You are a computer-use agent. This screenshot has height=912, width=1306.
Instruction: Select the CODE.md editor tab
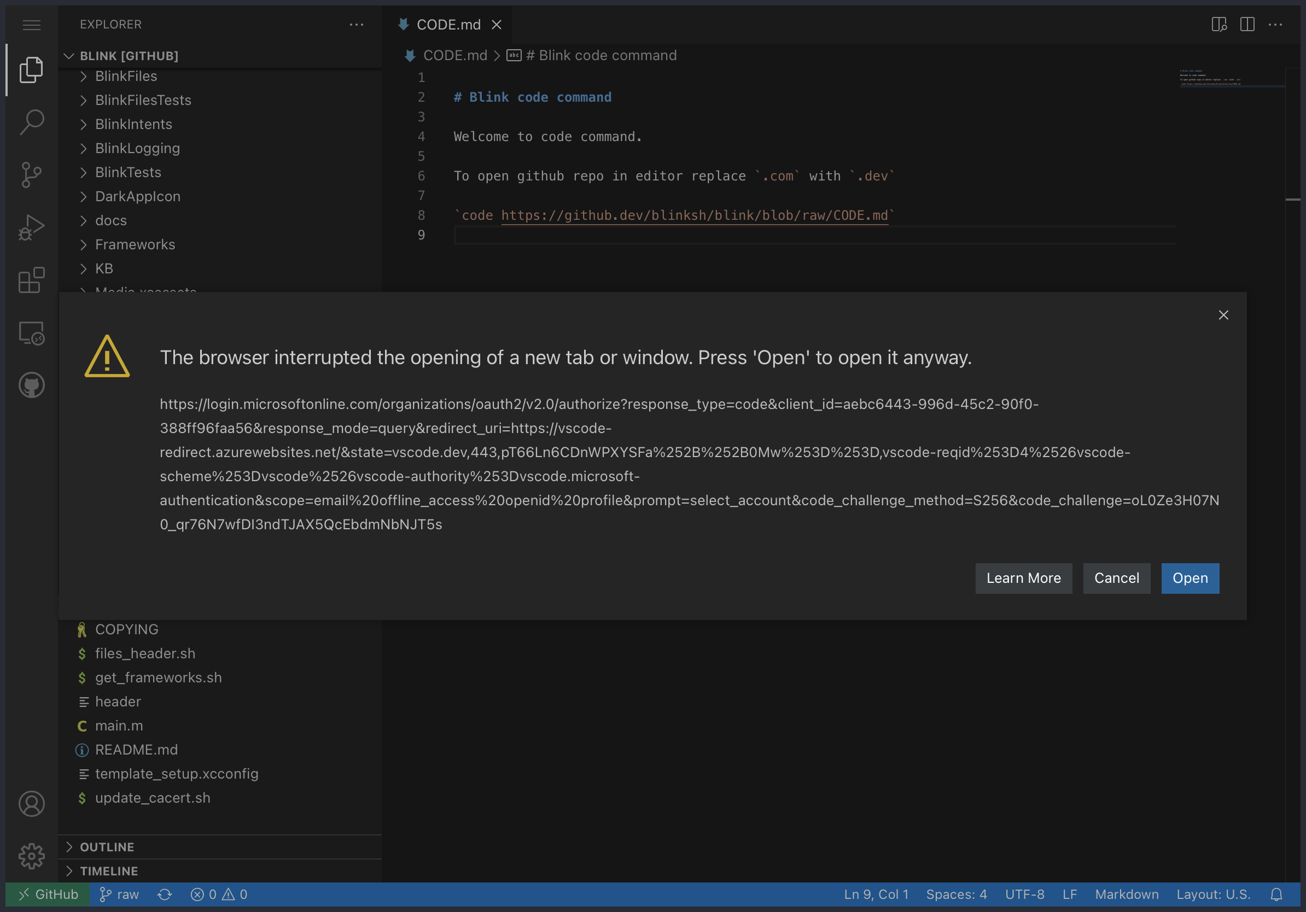pyautogui.click(x=448, y=25)
